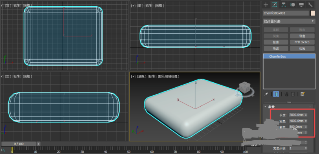Switch to the Modify panel tab
The image size is (319, 154).
point(275,5)
